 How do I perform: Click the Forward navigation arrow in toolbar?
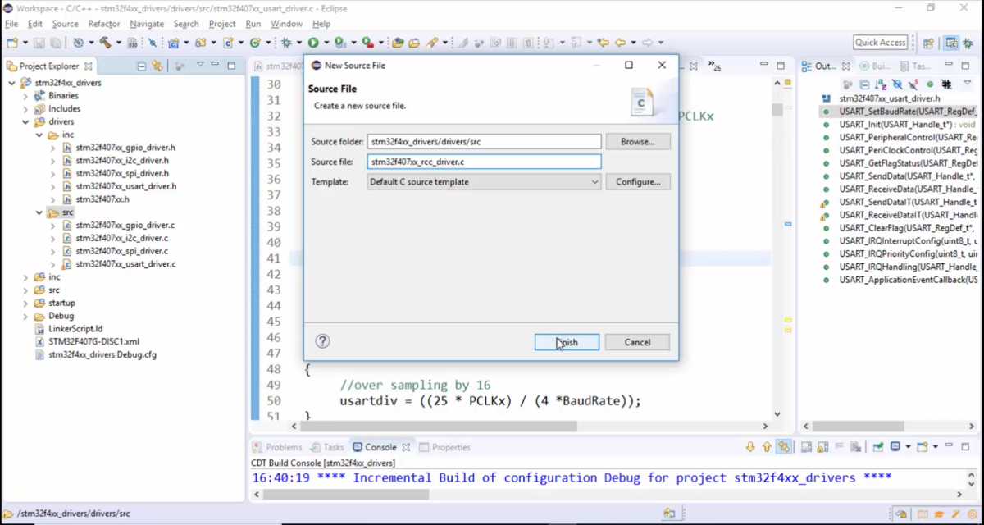pyautogui.click(x=647, y=43)
